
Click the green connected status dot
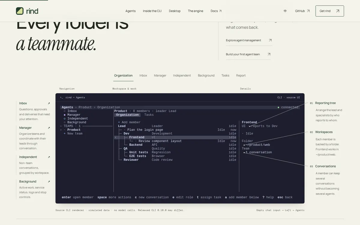[x=278, y=107]
